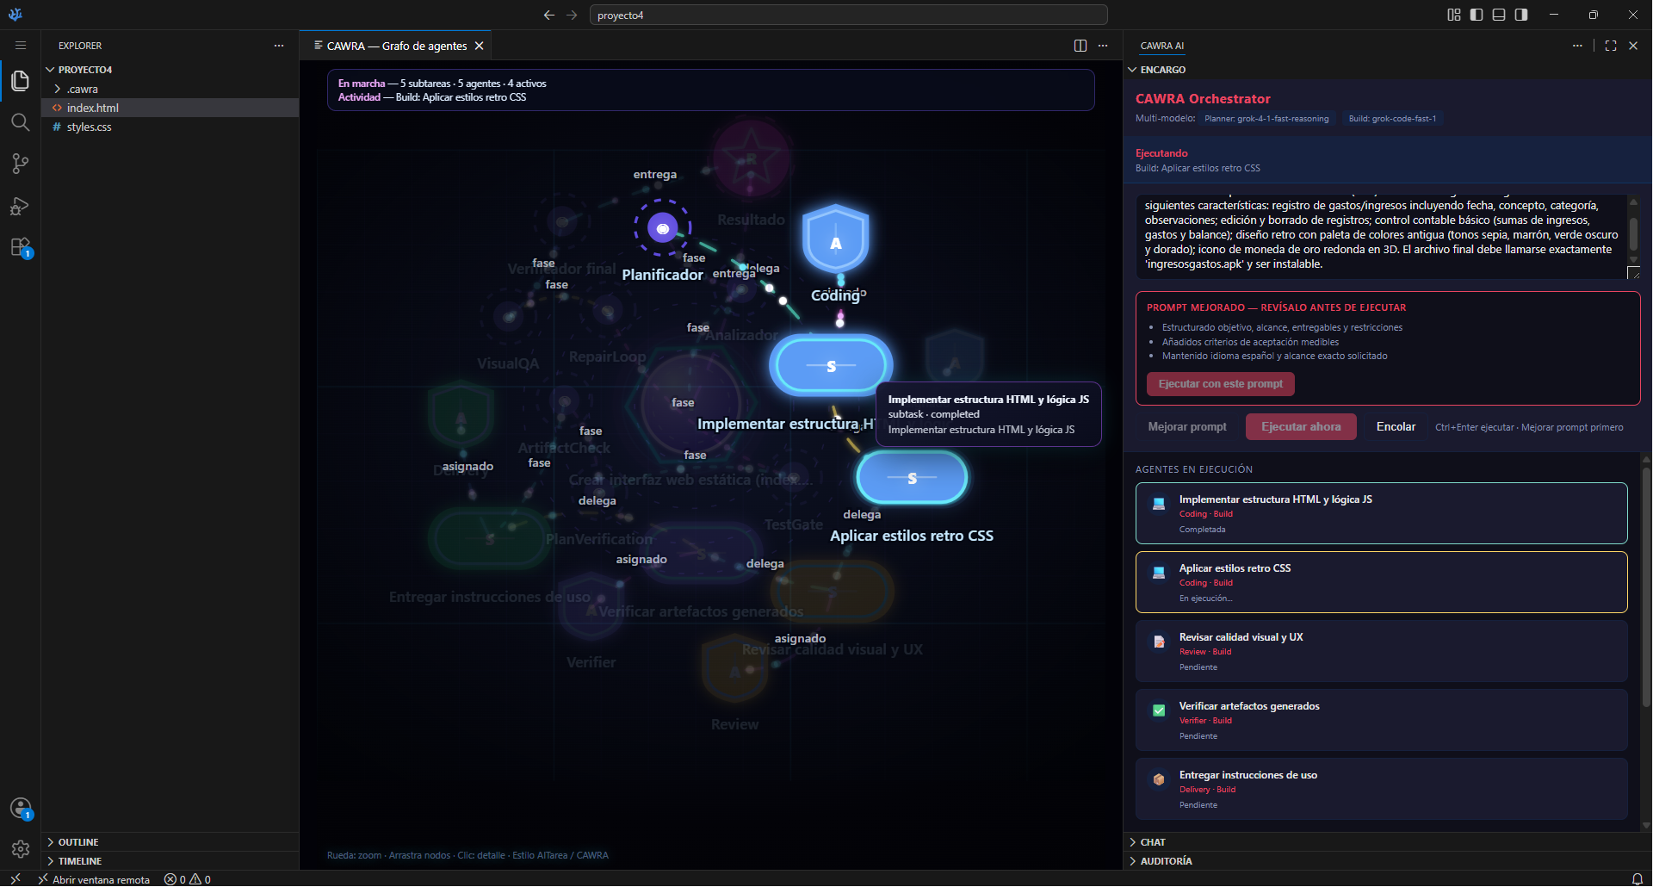This screenshot has width=1653, height=887.
Task: Open the Customize Layout icon
Action: 1454,15
